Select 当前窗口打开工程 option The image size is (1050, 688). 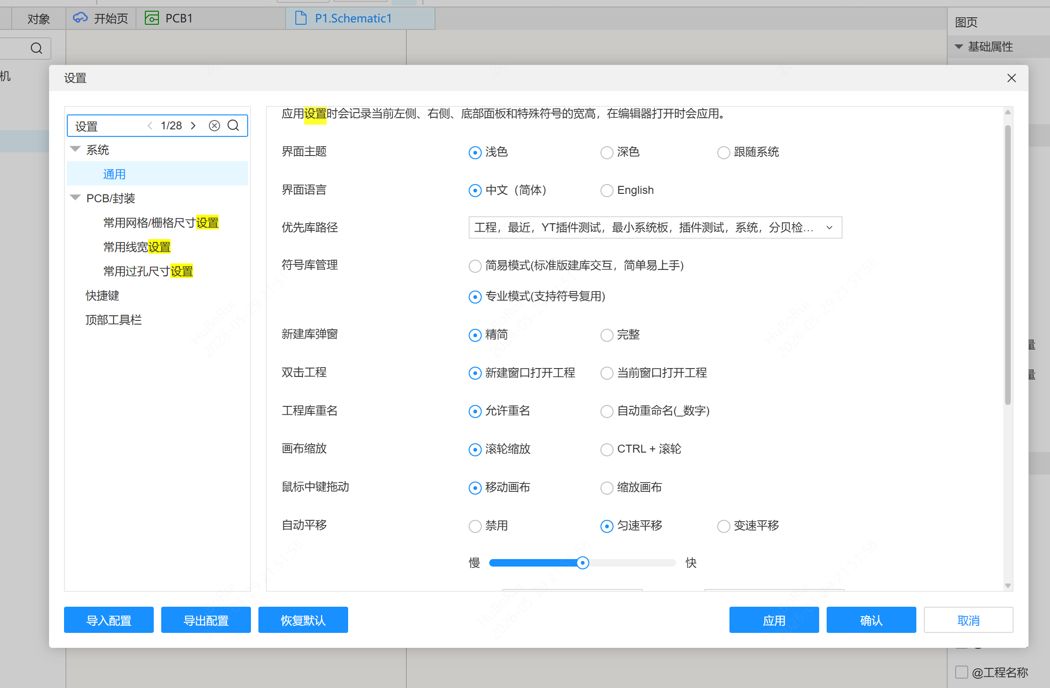[607, 373]
